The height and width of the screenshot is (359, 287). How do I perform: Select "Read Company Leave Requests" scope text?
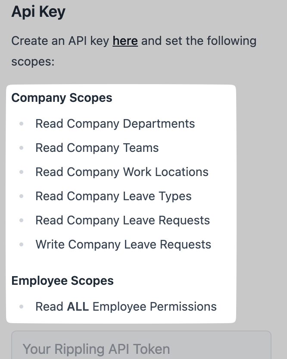pyautogui.click(x=122, y=220)
